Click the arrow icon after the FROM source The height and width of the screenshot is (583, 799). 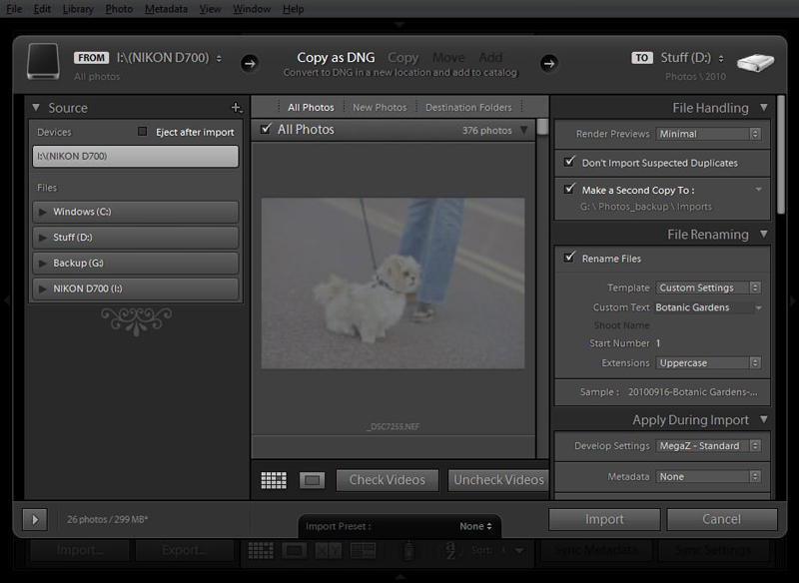tap(250, 63)
